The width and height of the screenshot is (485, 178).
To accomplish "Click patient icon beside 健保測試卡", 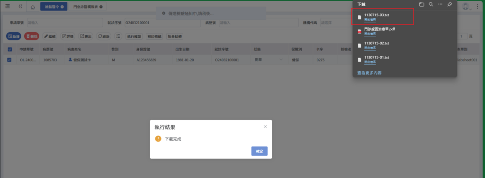I will [x=70, y=60].
